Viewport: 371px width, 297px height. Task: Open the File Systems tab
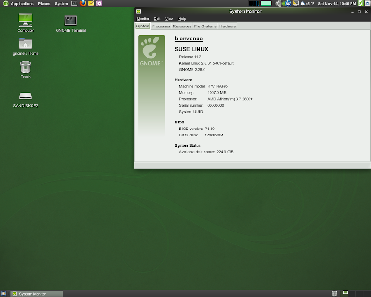[x=205, y=26]
